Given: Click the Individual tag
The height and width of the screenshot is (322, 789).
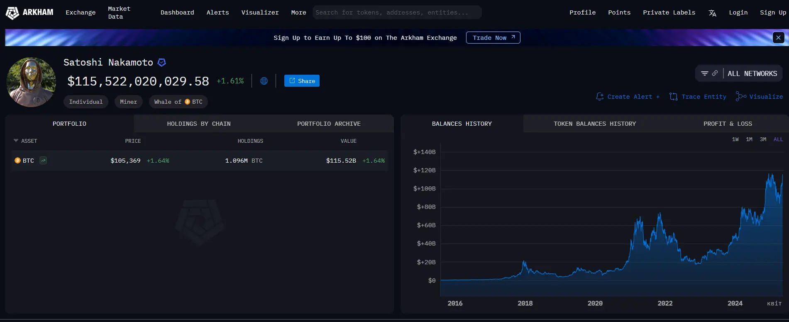Looking at the screenshot, I should pos(86,102).
